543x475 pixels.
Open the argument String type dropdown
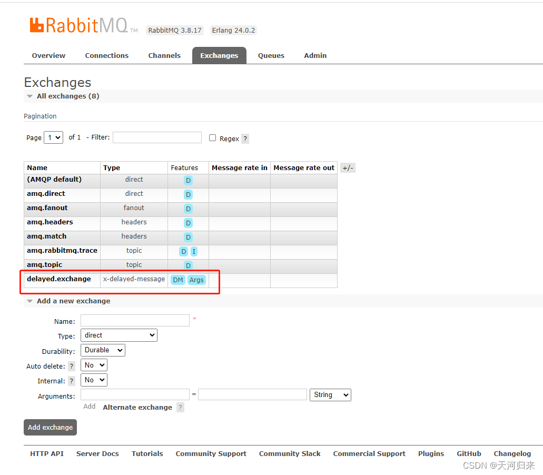[330, 394]
